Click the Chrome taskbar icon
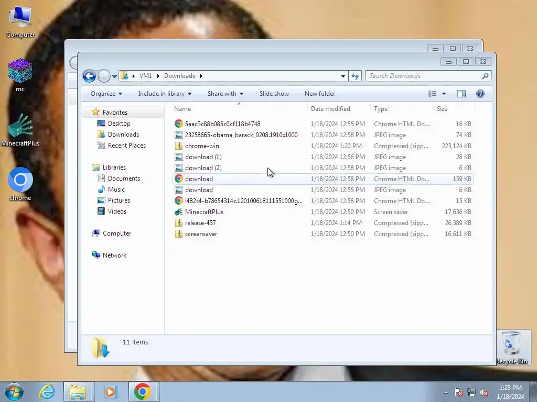The image size is (537, 402). 143,392
